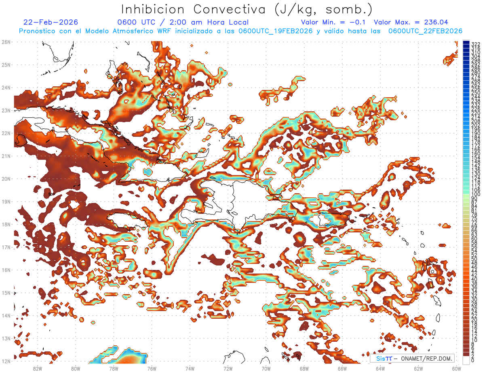Click the "0600 UTC / 2:00 am Hora Local" text

pos(183,22)
